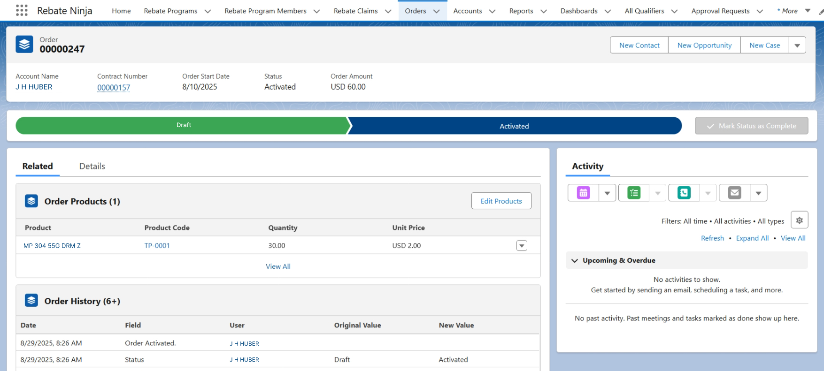Select the Draft stage in path
The height and width of the screenshot is (371, 824).
pyautogui.click(x=184, y=126)
